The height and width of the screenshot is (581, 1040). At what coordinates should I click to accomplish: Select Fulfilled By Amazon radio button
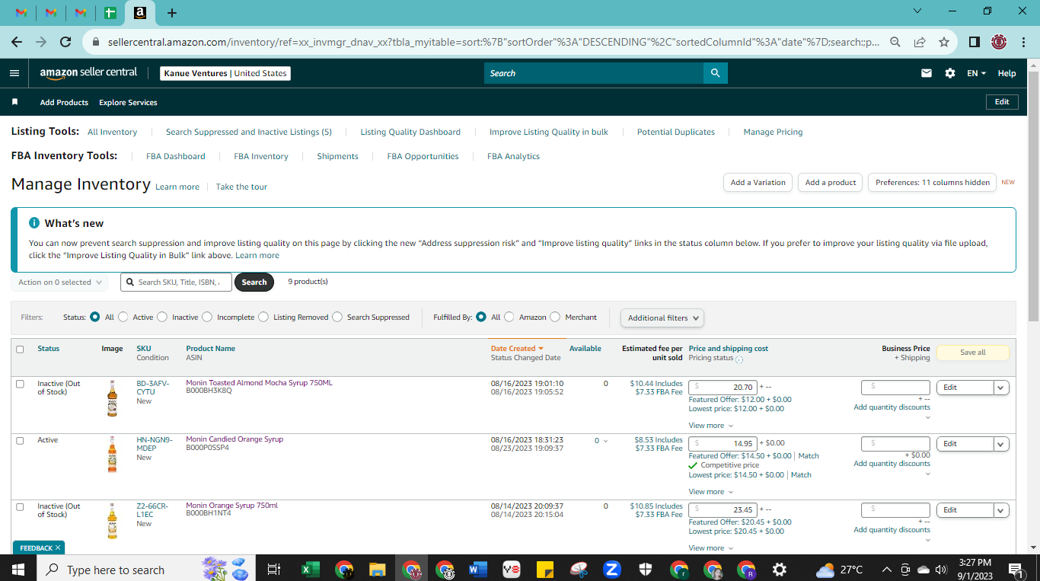pos(509,317)
